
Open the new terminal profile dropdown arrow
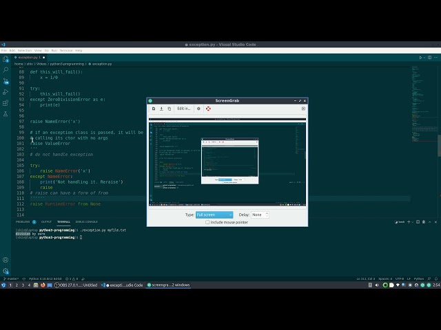tap(413, 222)
